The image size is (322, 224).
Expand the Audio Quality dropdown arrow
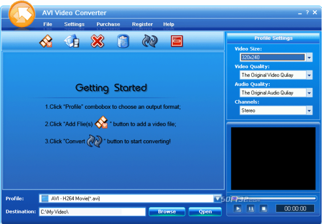pos(309,93)
